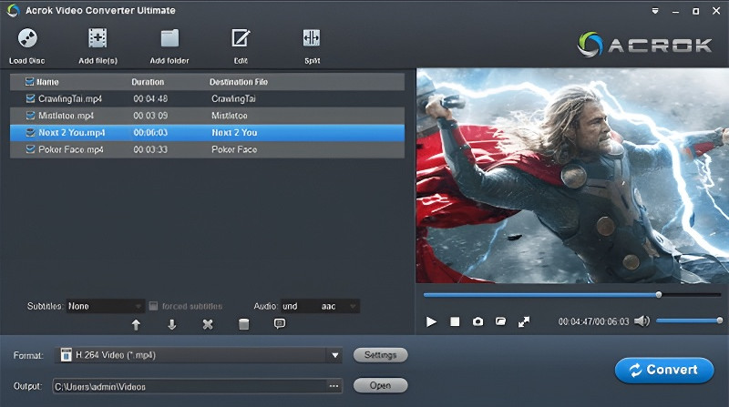This screenshot has height=407, width=729.
Task: Click the app icon in the title bar
Action: tap(14, 10)
